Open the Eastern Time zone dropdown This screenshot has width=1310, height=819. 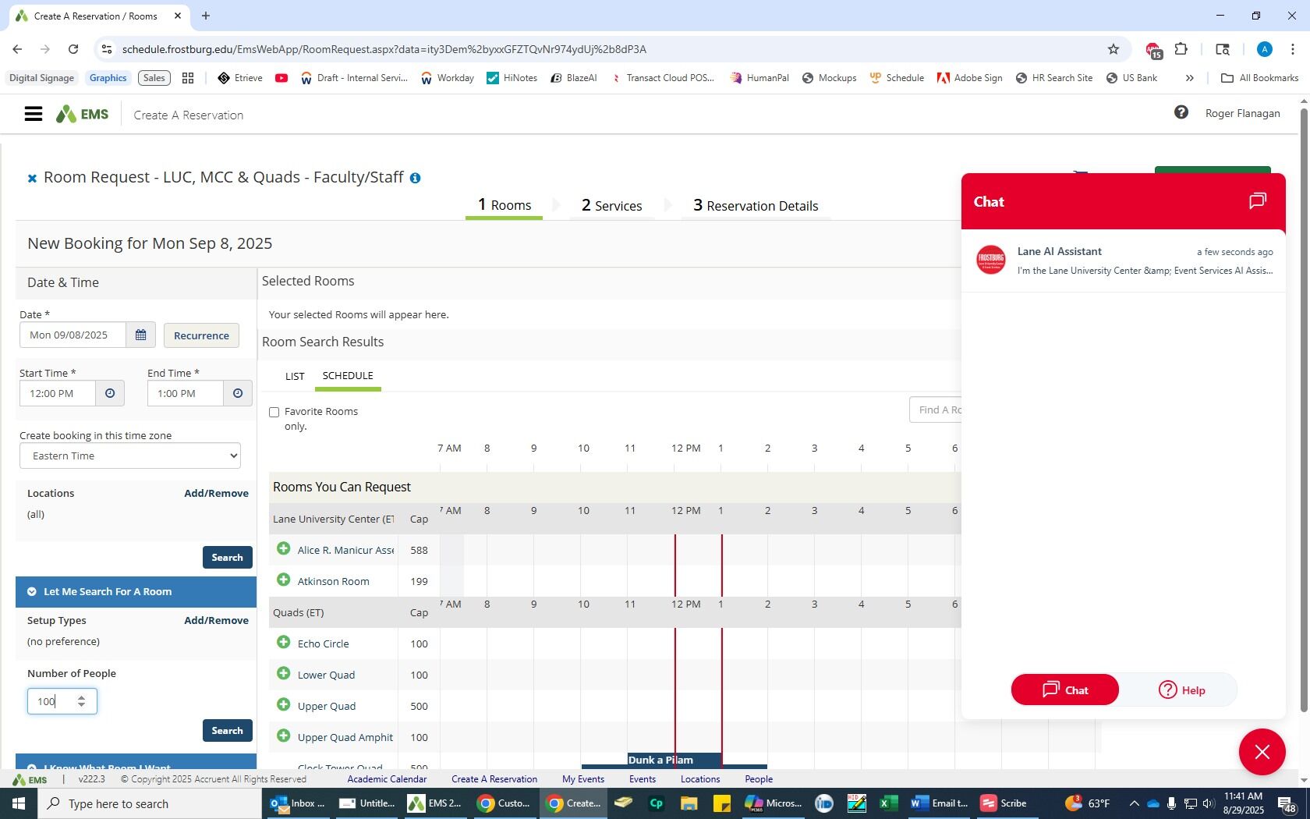[130, 456]
